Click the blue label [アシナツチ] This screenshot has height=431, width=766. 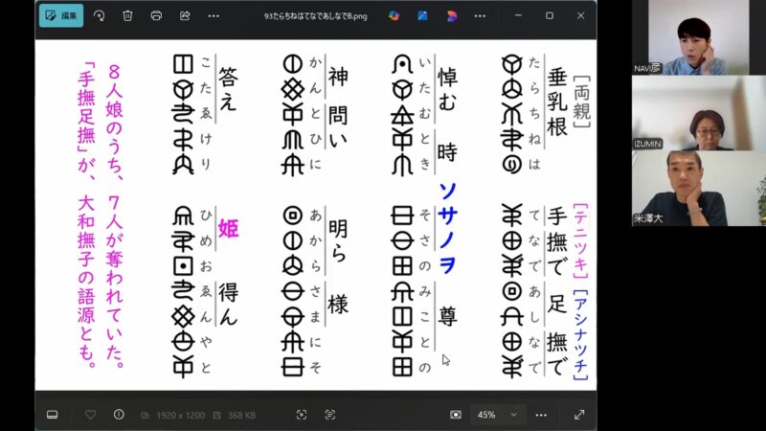point(580,334)
